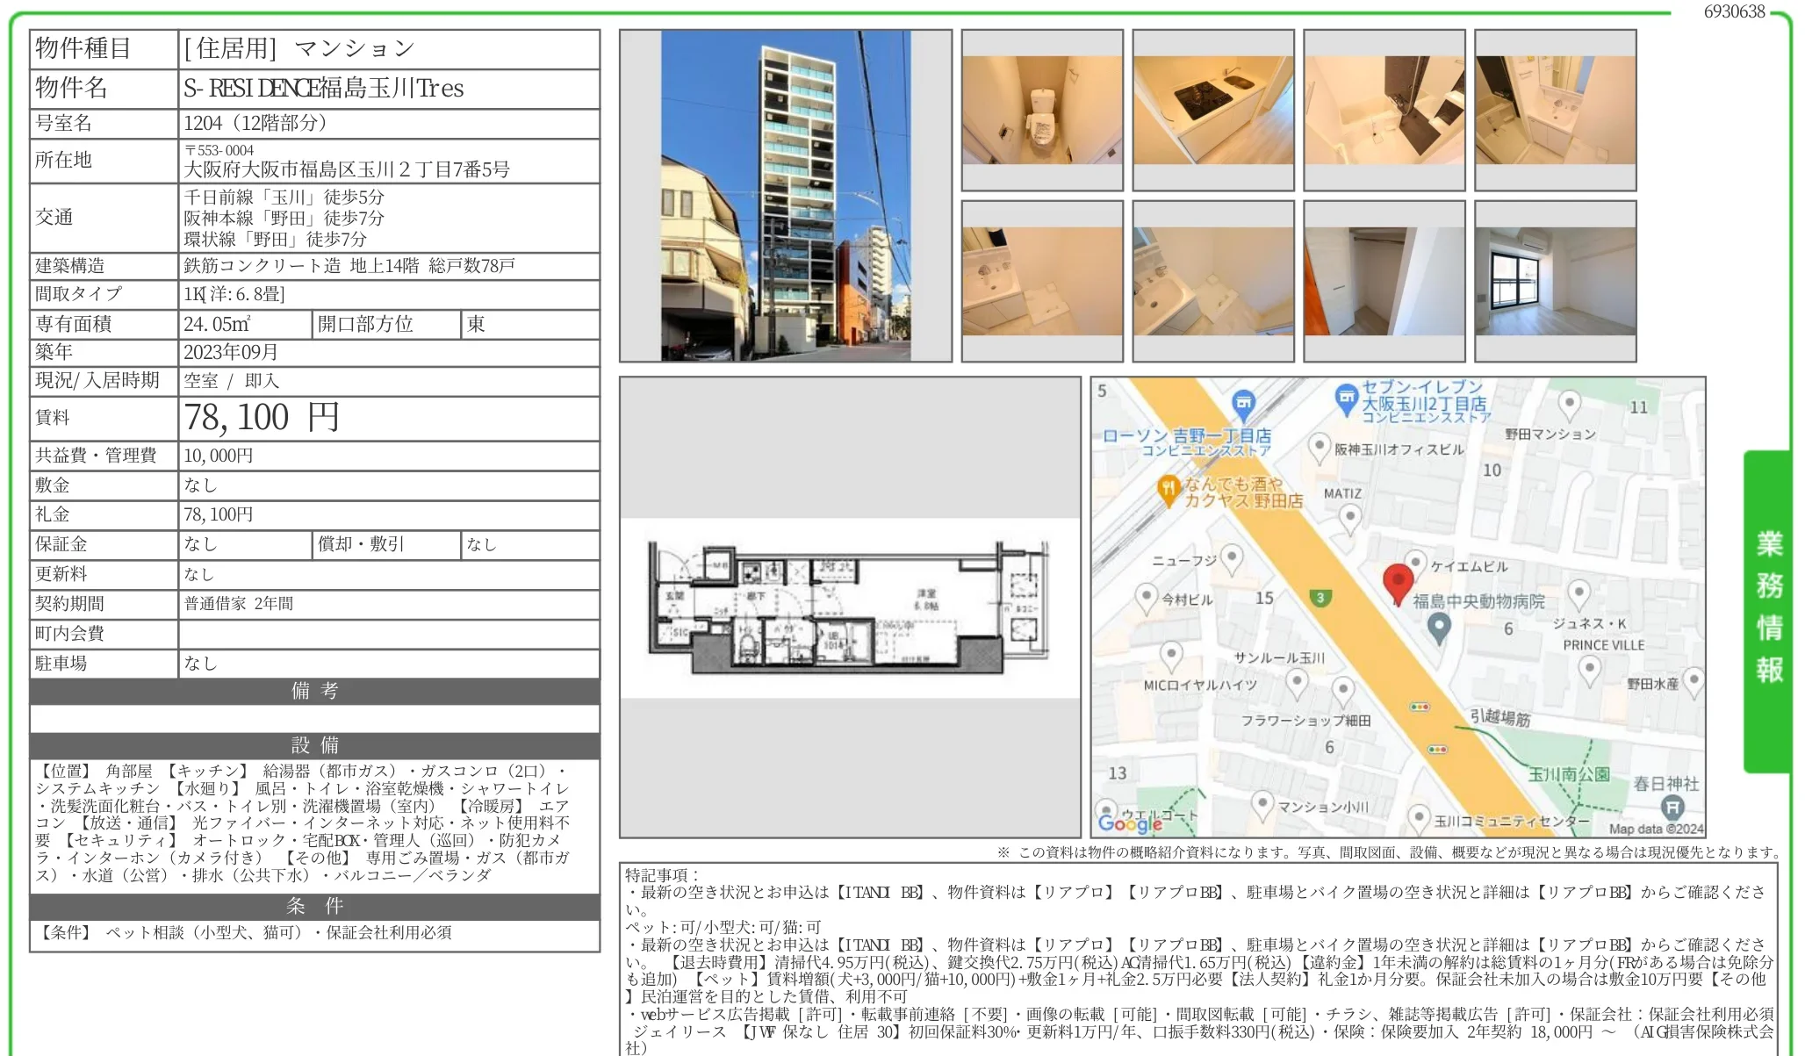This screenshot has height=1056, width=1805.
Task: Select the 春日神社 shrine map icon
Action: (x=1672, y=807)
